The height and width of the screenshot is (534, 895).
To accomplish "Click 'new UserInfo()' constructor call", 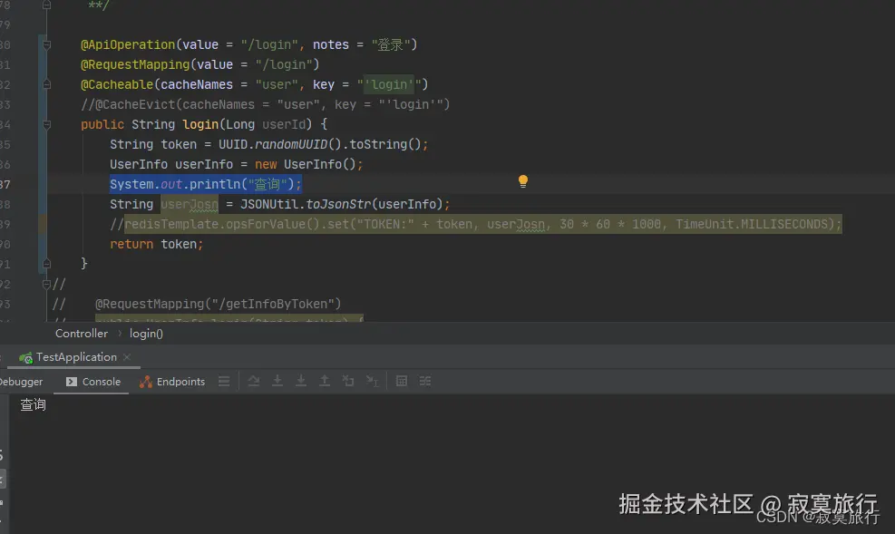I will click(306, 164).
